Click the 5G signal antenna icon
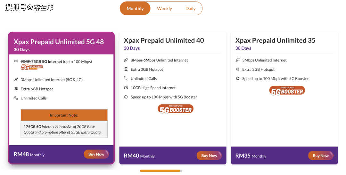Image resolution: width=346 pixels, height=175 pixels. click(16, 61)
